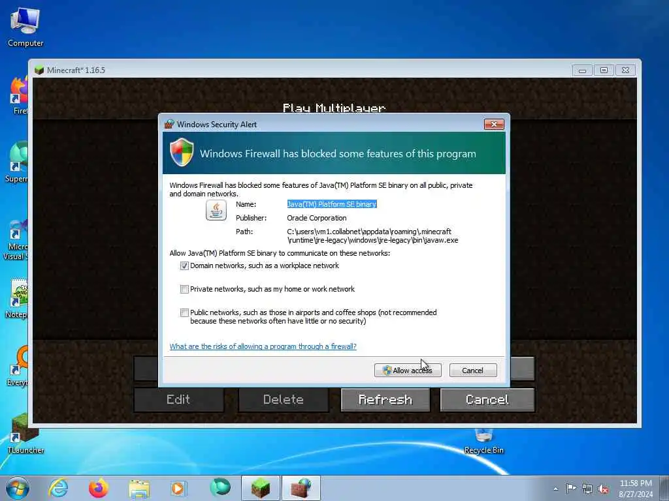Click Edit button in Minecraft window

coord(178,400)
